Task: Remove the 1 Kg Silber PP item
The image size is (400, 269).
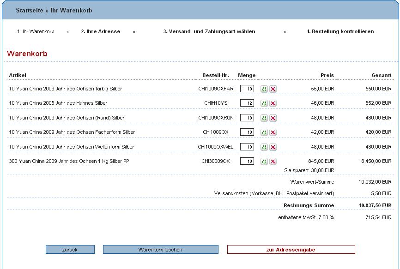Action: click(x=273, y=161)
